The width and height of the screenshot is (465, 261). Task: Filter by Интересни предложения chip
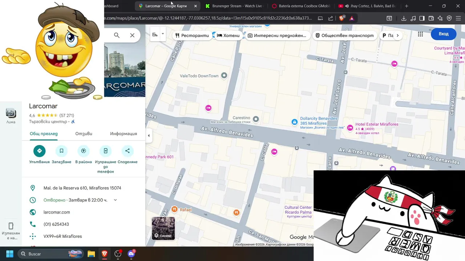pyautogui.click(x=277, y=36)
